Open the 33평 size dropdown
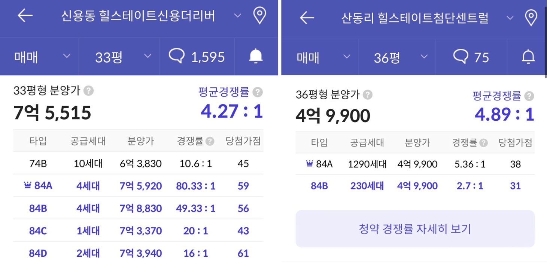The width and height of the screenshot is (547, 265). (122, 57)
